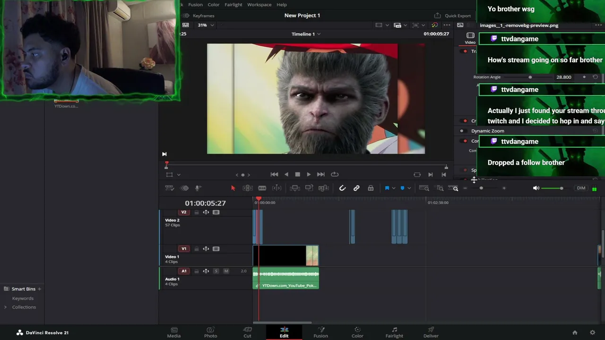Toggle Position Lock padlock button
Viewport: 605px width, 340px height.
click(371, 188)
